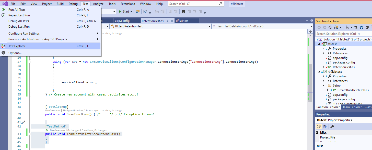Click the Collapse All icon in Solution Explorer
372x150 pixels.
click(367, 27)
